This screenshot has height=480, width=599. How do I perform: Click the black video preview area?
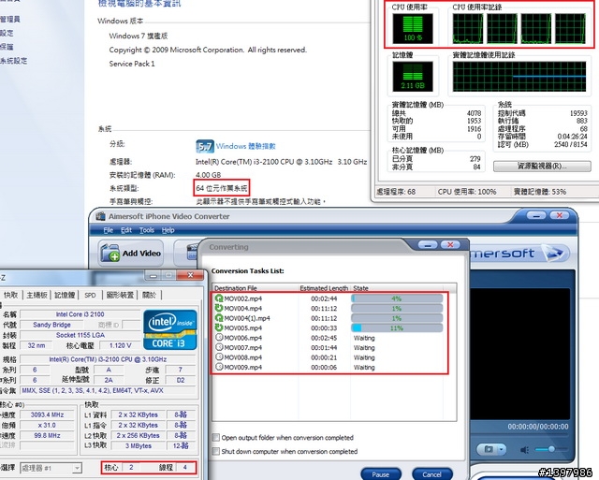tap(519, 354)
